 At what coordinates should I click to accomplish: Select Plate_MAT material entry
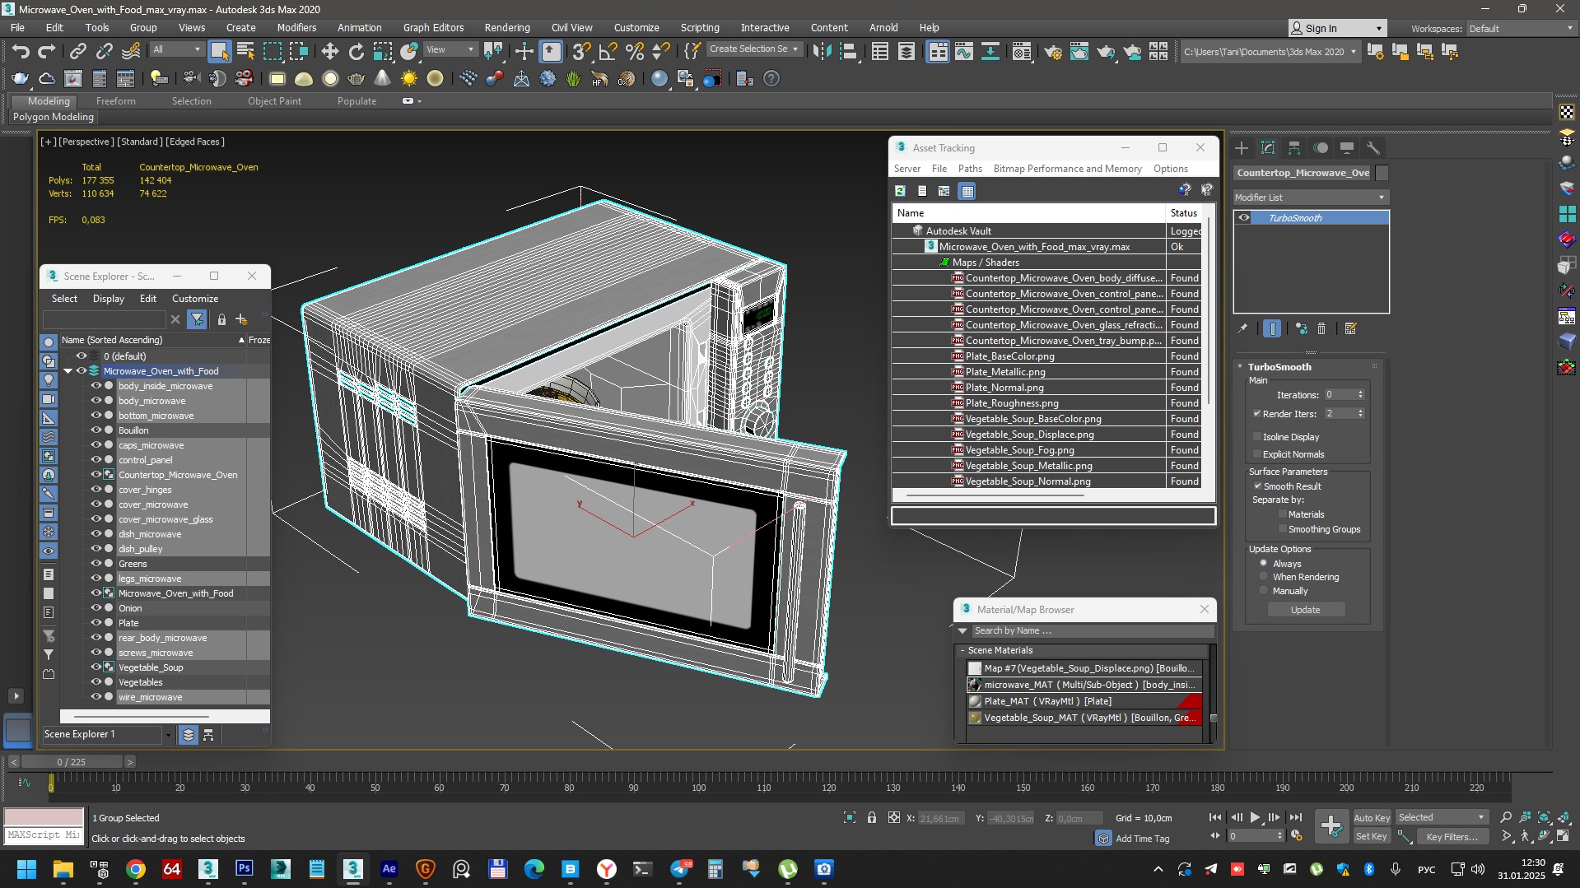tap(1084, 701)
